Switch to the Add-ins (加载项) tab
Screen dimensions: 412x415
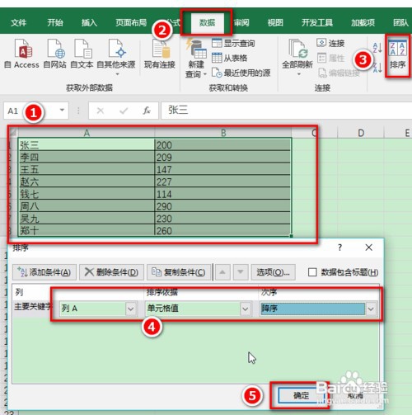[x=363, y=22]
